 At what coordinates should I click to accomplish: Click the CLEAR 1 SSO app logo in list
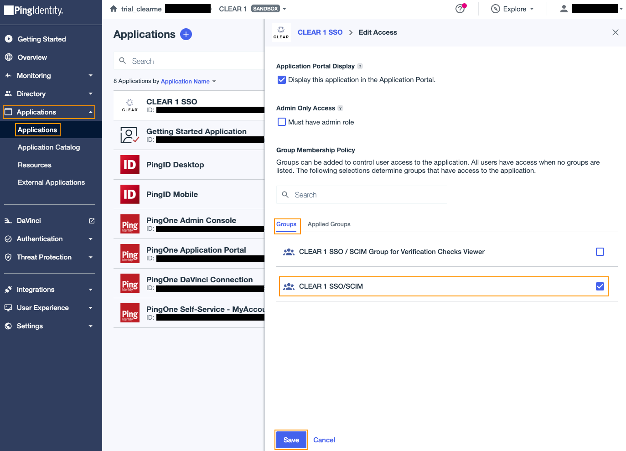point(130,105)
